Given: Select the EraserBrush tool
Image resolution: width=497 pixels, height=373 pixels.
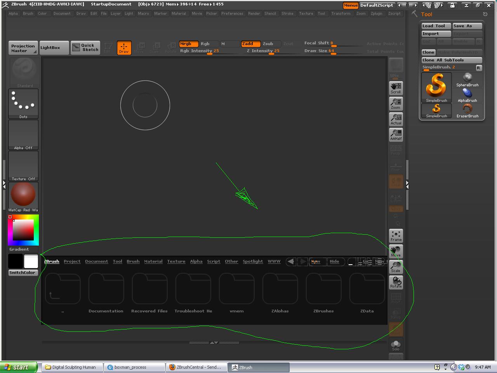Looking at the screenshot, I should [x=467, y=111].
